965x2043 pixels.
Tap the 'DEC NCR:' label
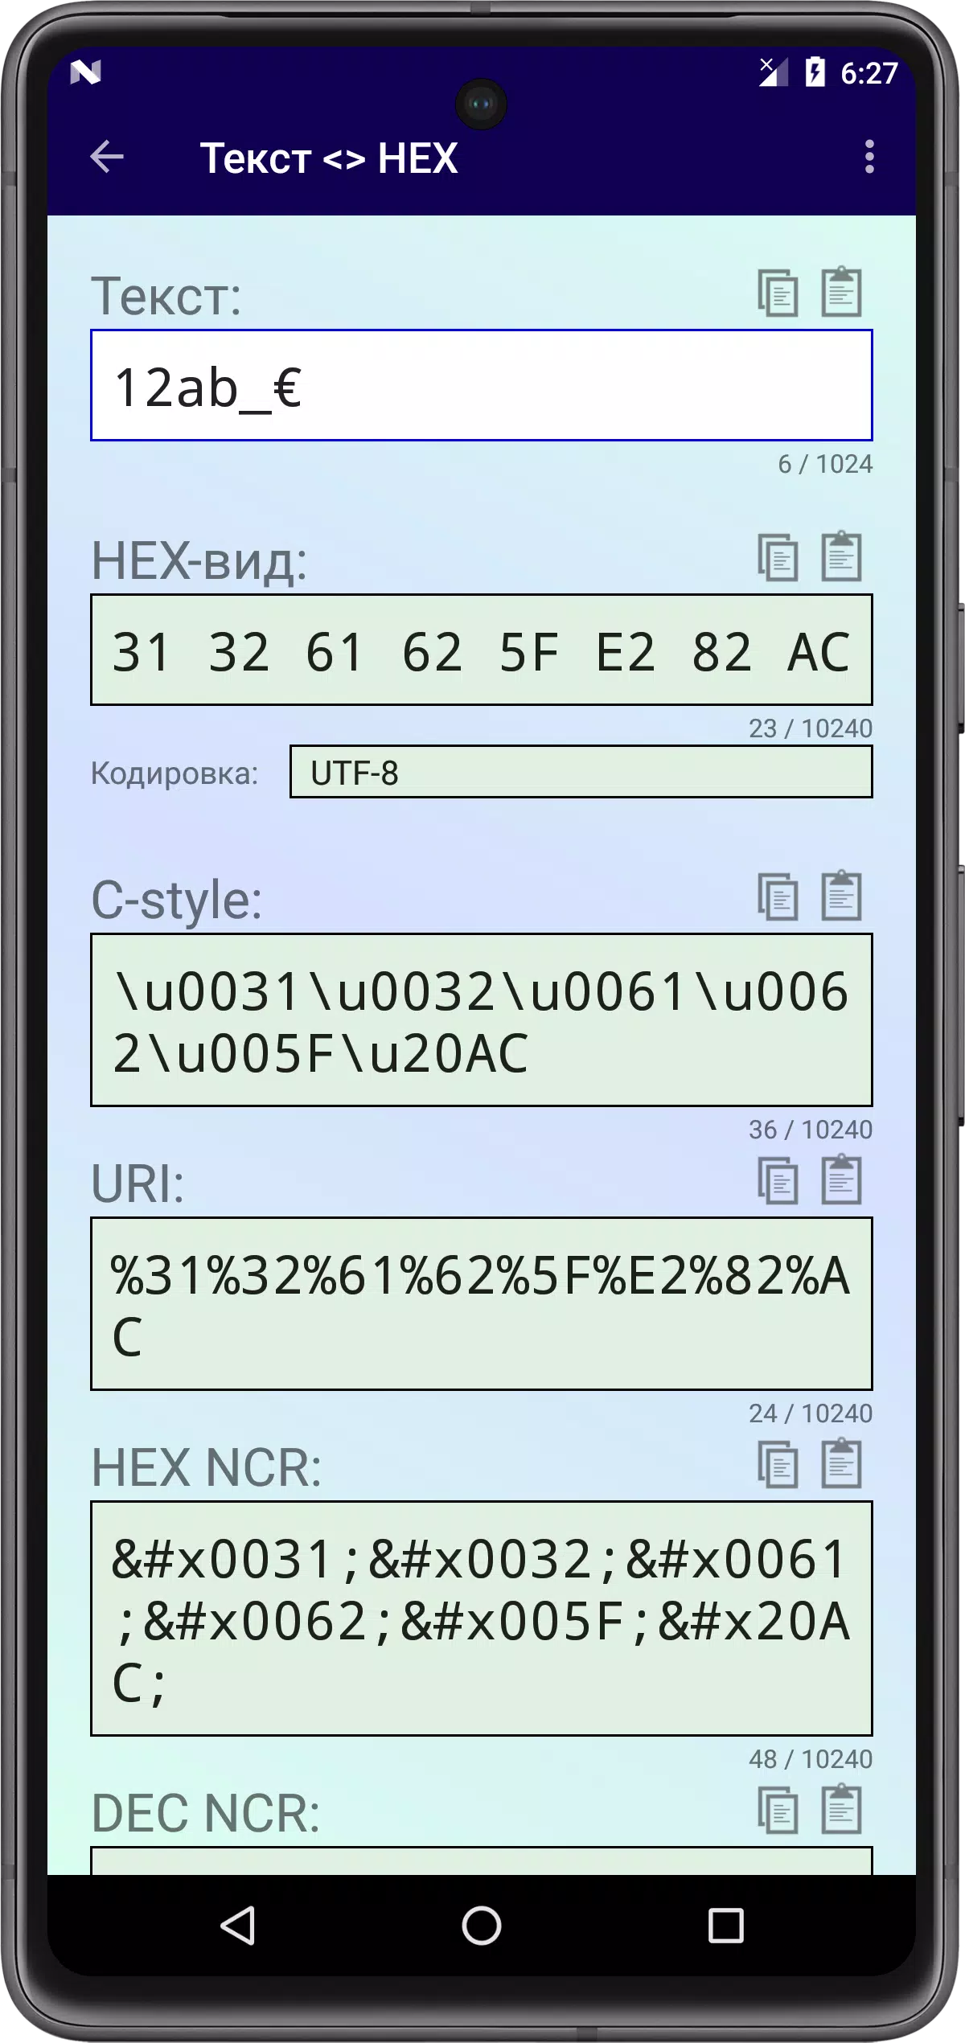(206, 1813)
